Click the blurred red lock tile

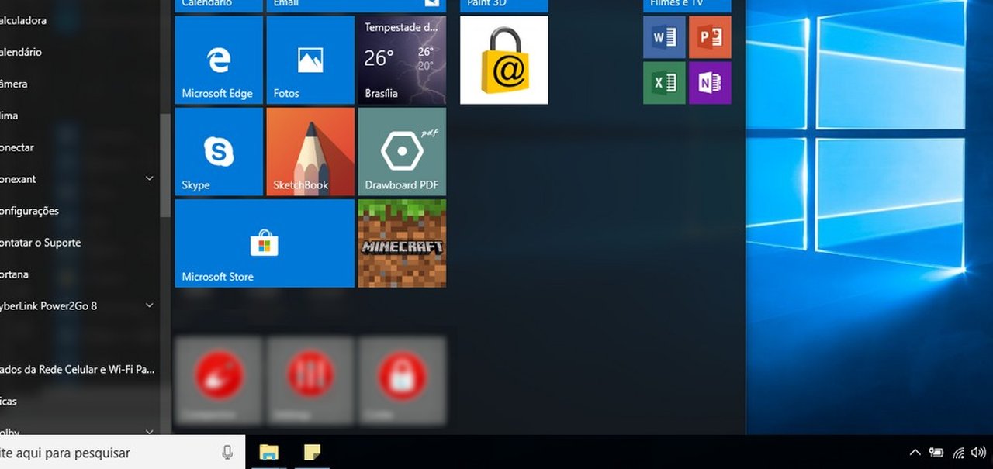point(402,379)
